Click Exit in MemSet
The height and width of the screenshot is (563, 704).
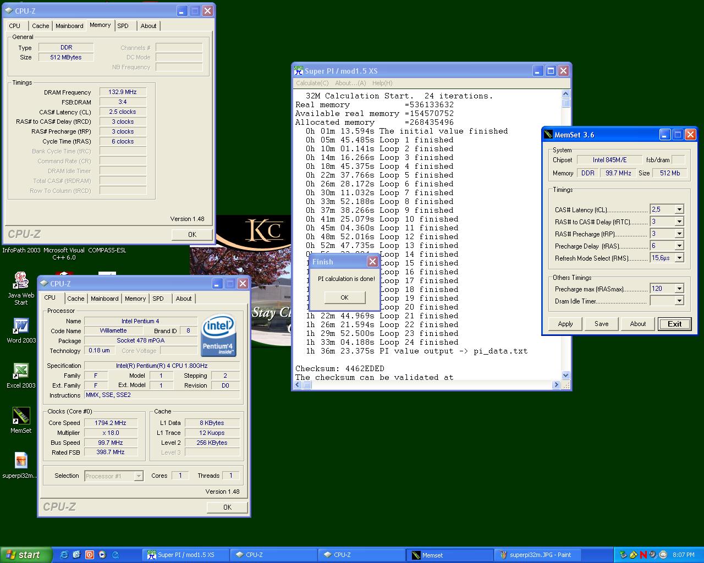click(675, 324)
